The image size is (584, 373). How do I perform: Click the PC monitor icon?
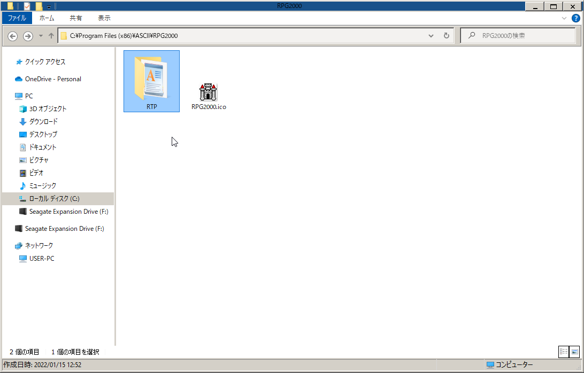(x=19, y=96)
